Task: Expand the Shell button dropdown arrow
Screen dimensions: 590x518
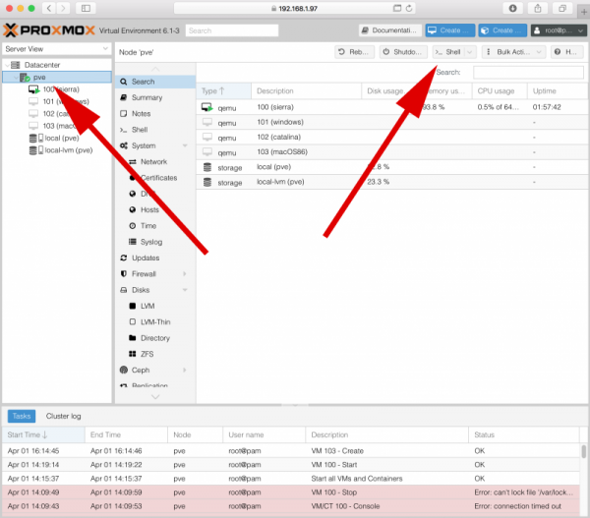Action: pos(470,52)
